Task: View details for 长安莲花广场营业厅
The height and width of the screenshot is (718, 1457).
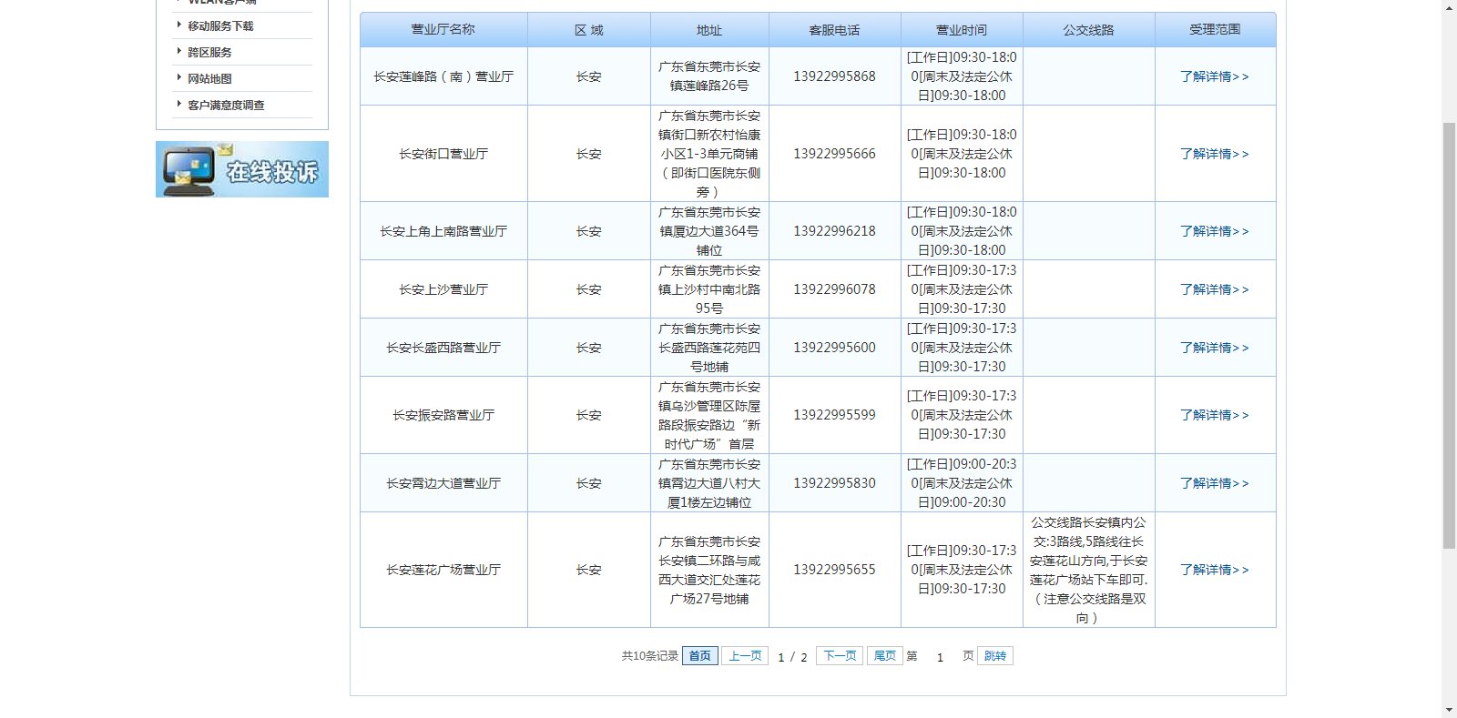Action: point(1215,570)
